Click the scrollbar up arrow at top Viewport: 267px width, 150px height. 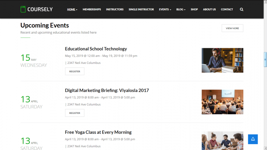point(265,1)
